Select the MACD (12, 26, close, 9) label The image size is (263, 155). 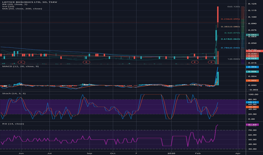(20, 66)
